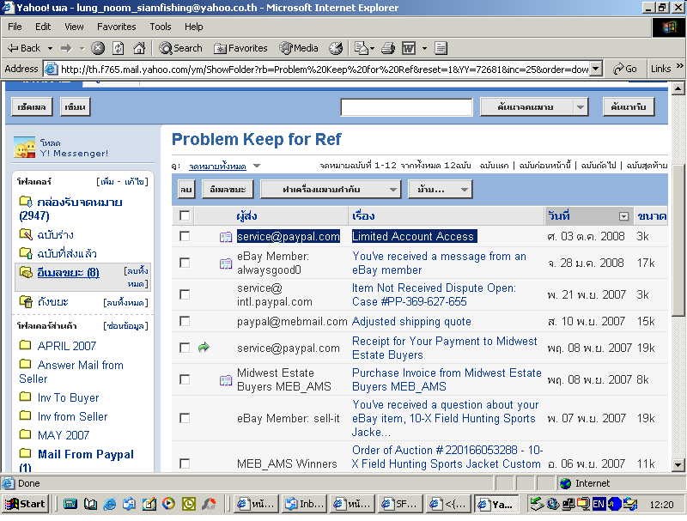Image resolution: width=687 pixels, height=521 pixels.
Task: Tick checkbox for Adjusted shipping quote email
Action: tap(185, 321)
